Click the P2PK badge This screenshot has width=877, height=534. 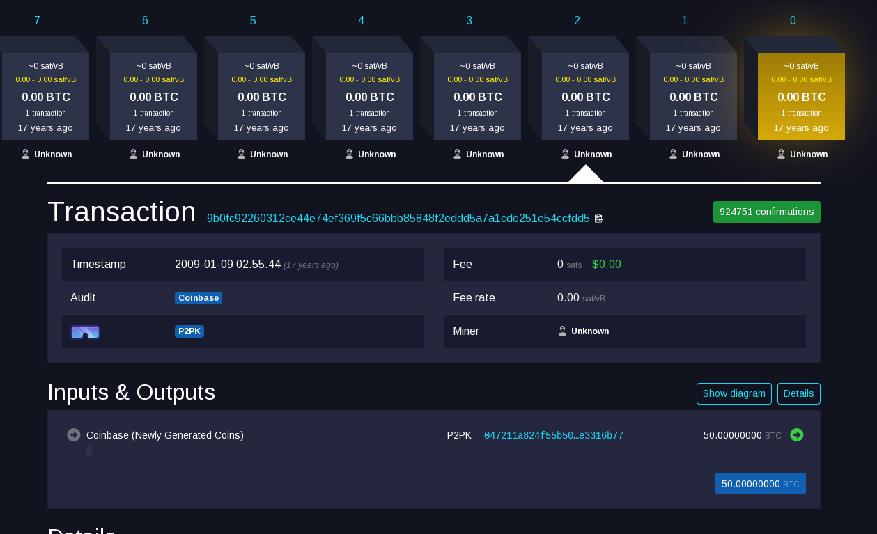tap(189, 331)
